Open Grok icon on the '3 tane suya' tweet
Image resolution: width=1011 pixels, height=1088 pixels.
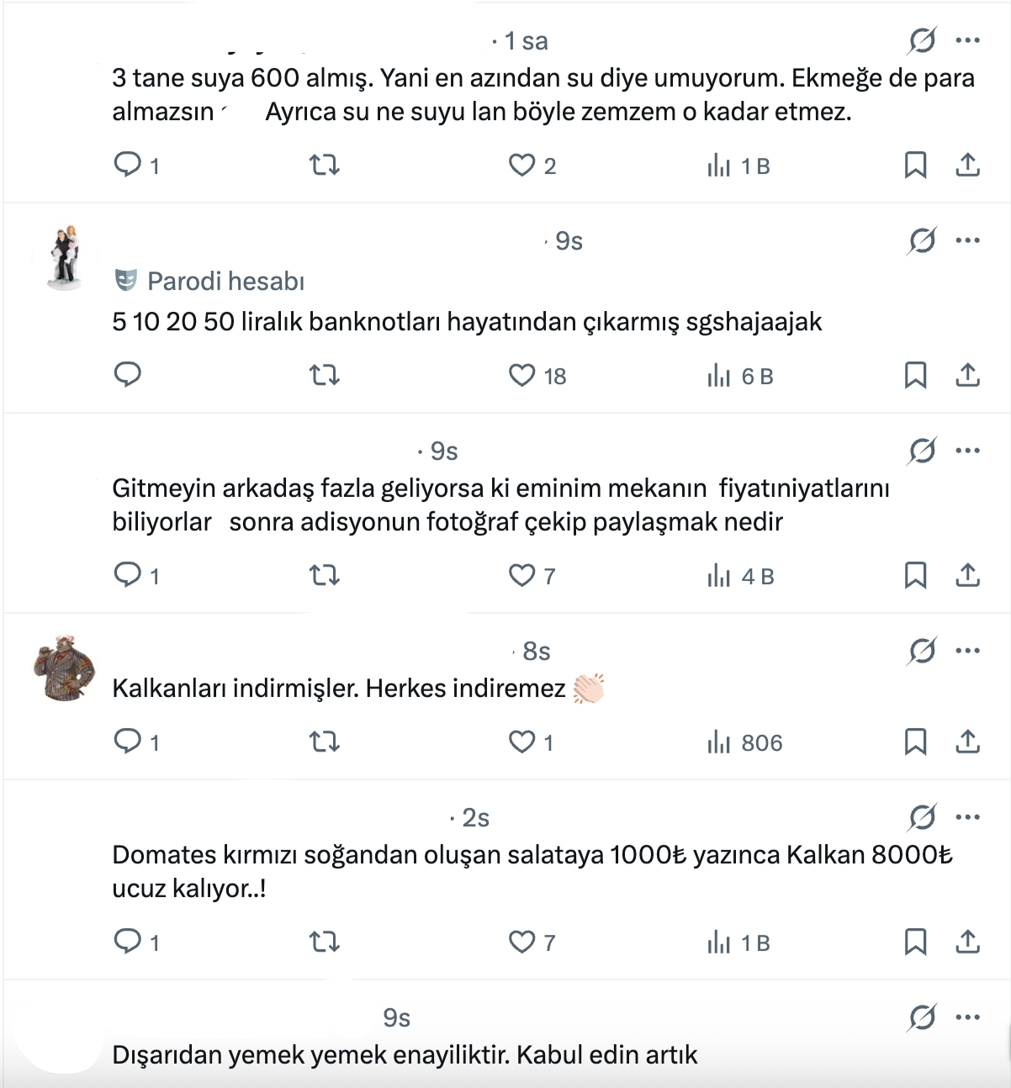(x=922, y=40)
